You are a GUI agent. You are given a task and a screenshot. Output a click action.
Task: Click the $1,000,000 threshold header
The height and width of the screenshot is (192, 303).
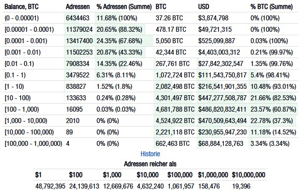point(213,175)
